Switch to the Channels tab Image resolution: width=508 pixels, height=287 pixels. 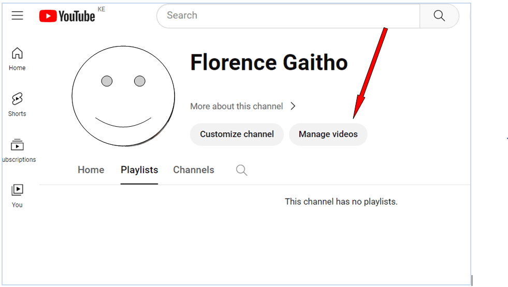pyautogui.click(x=194, y=170)
